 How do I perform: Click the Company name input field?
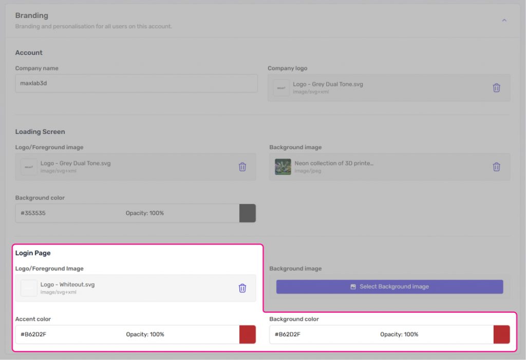point(136,84)
